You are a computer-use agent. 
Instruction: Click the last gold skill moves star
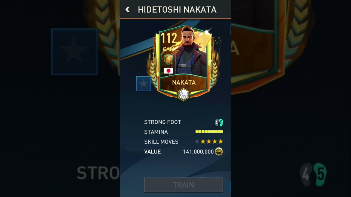[221, 141]
